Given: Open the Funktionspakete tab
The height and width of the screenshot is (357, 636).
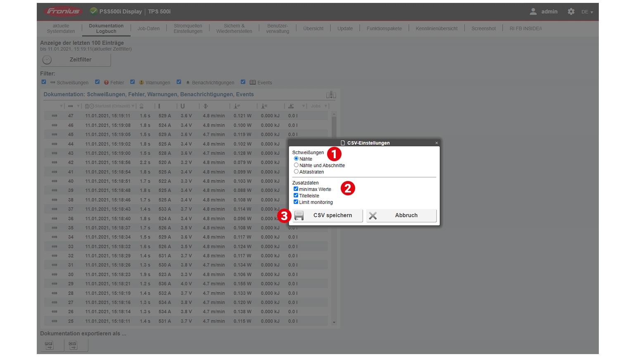Looking at the screenshot, I should click(384, 28).
